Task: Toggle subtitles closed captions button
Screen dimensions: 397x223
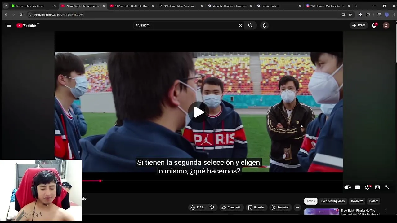Action: coord(357,187)
